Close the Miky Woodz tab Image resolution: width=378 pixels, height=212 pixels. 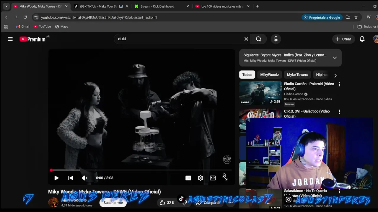click(x=66, y=6)
